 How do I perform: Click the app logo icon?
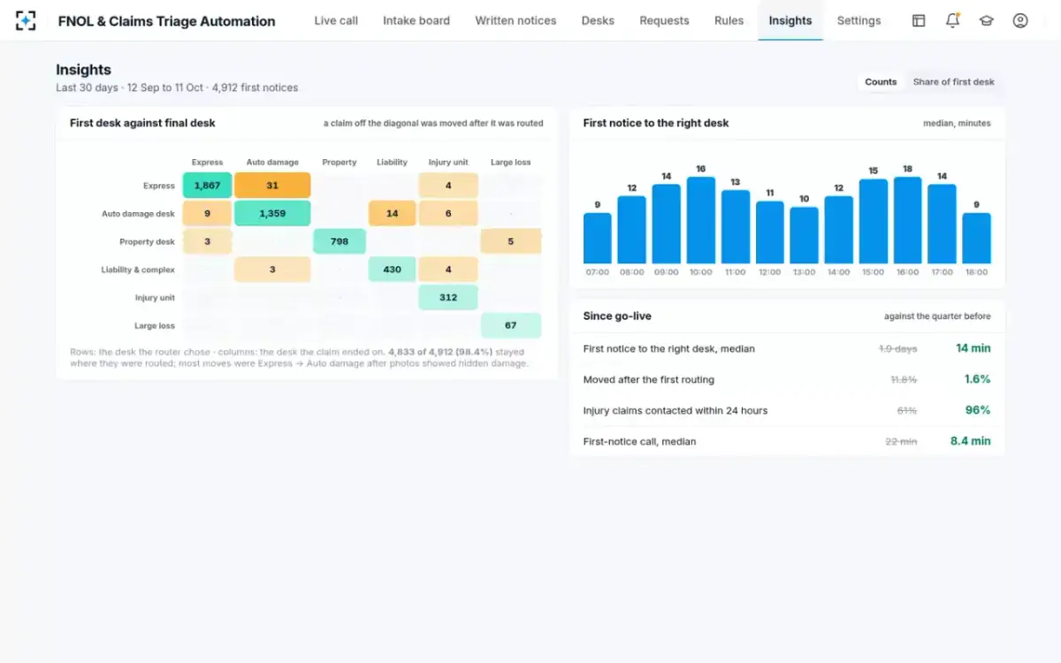26,20
